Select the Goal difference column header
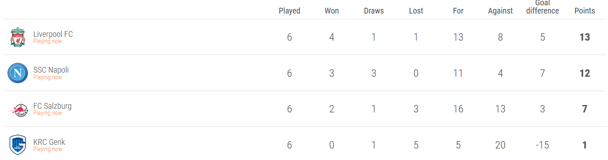Image resolution: width=608 pixels, height=160 pixels. point(543,7)
